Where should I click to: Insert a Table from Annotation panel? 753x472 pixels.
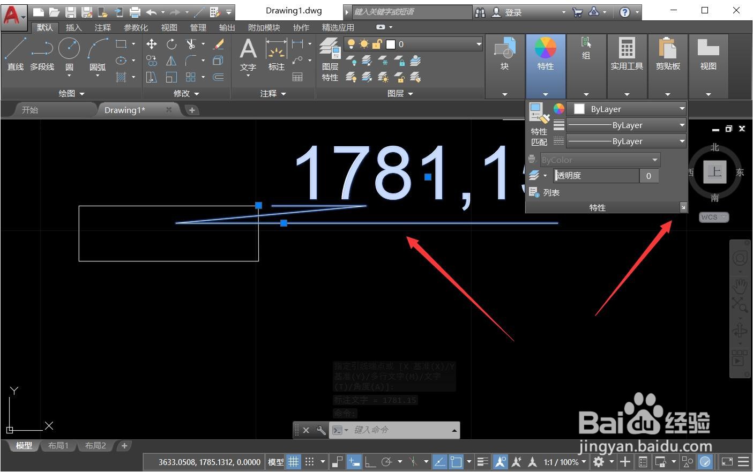(x=297, y=77)
